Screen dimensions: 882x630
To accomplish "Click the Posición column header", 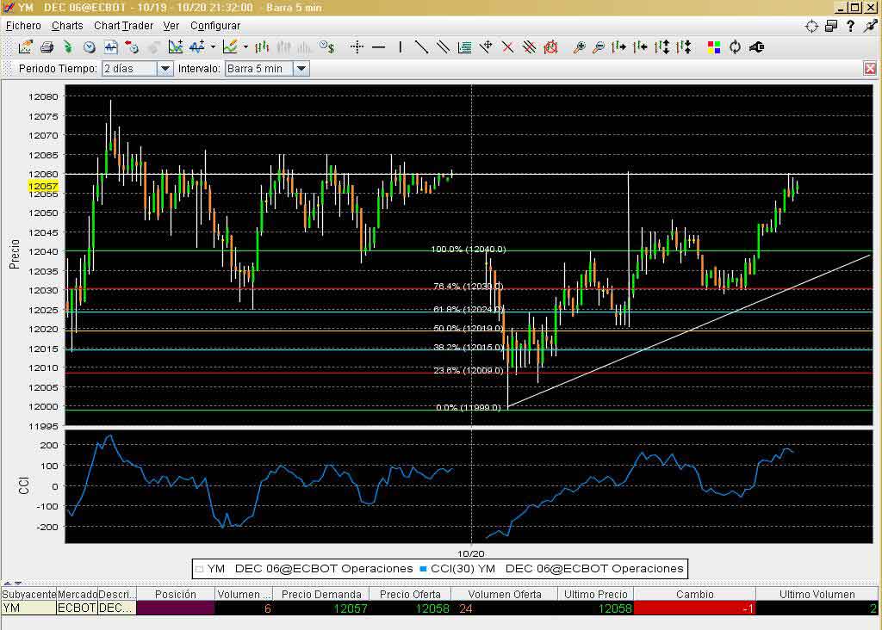I will 176,595.
